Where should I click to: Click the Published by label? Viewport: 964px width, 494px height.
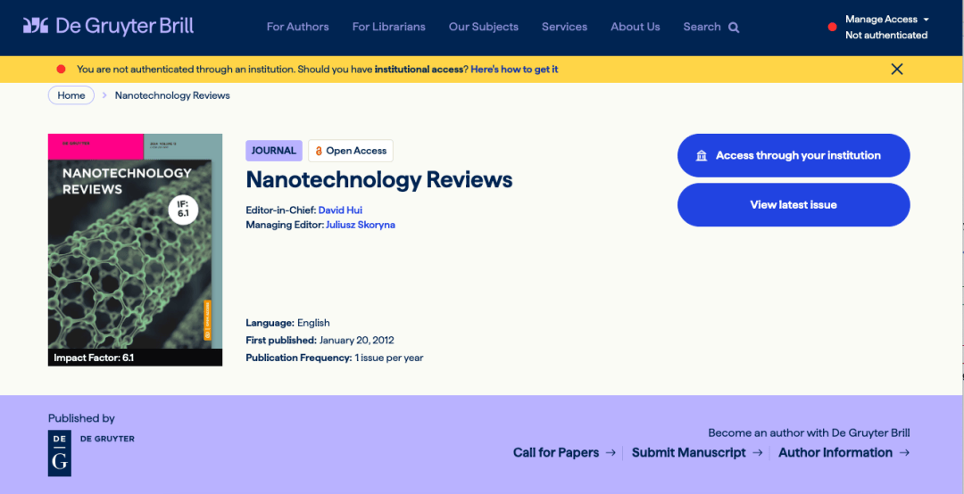81,418
